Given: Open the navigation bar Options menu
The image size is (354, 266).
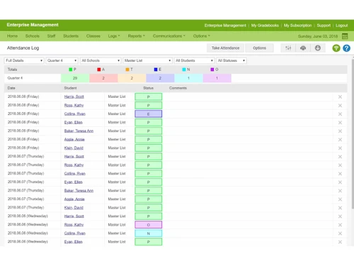Looking at the screenshot, I should coord(201,36).
